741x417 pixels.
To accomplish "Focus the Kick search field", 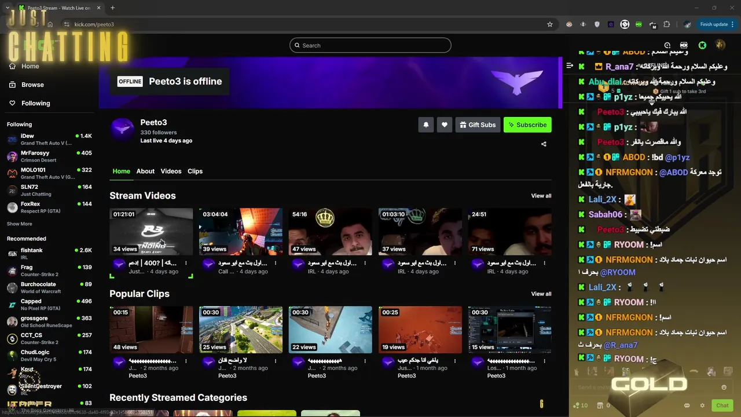I will tap(370, 45).
